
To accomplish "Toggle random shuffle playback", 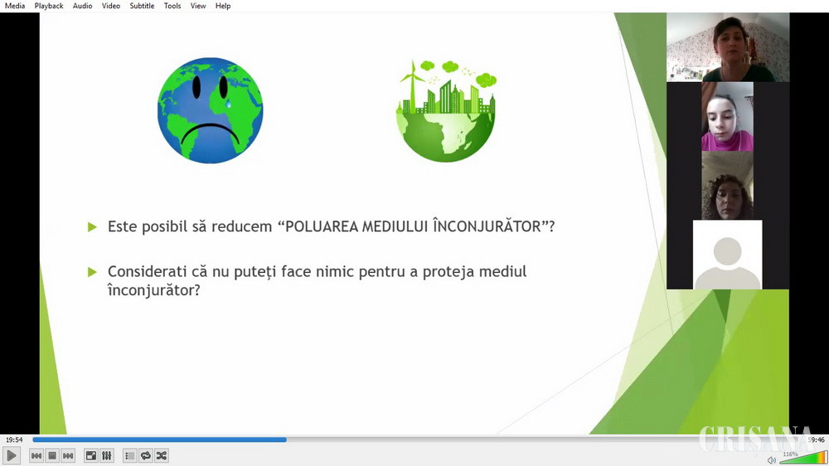I will 162,455.
